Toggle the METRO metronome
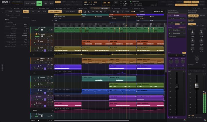The height and width of the screenshot is (122, 207). point(64,2)
